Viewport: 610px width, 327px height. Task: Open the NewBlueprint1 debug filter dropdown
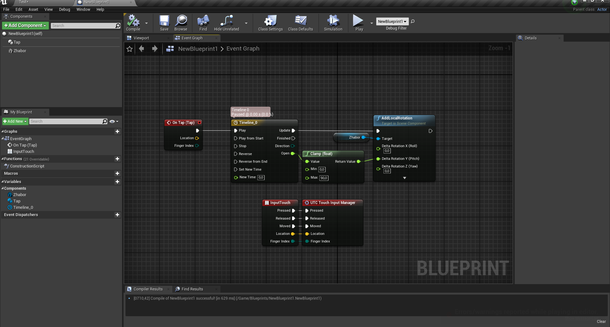(x=392, y=22)
